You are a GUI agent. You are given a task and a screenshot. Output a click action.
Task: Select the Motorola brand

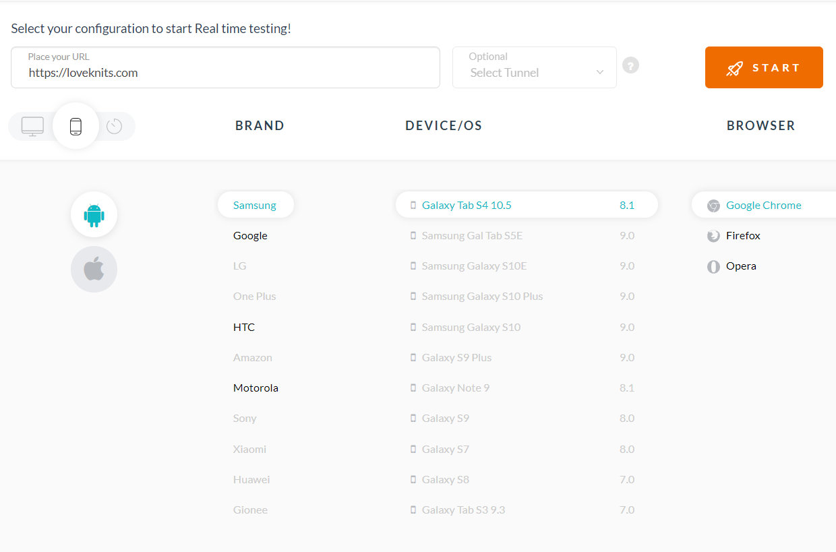click(256, 388)
